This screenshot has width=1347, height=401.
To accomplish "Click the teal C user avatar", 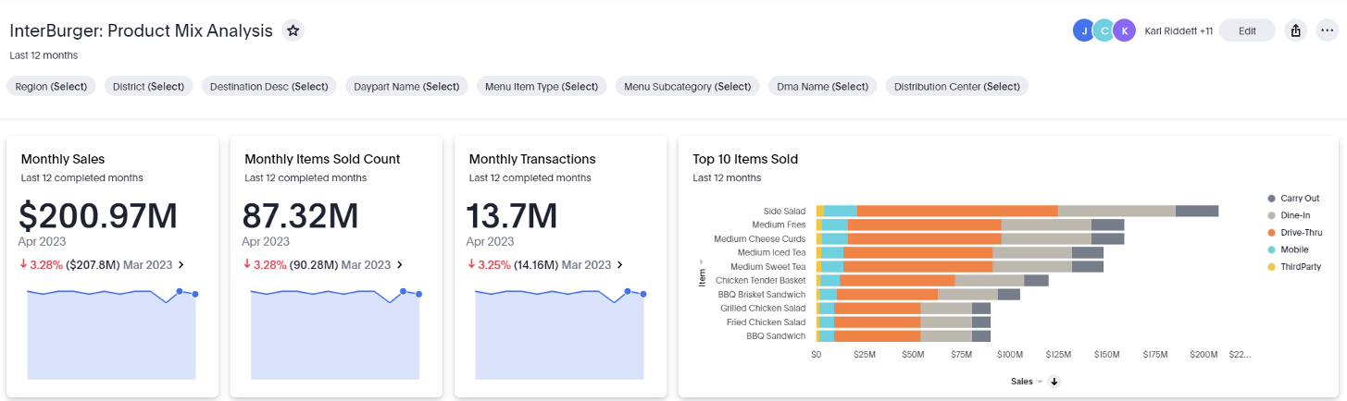I will click(x=1104, y=30).
